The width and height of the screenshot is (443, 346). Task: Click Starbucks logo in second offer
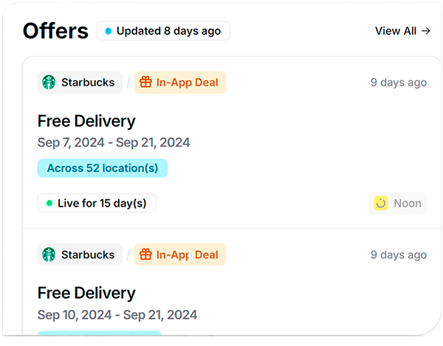pyautogui.click(x=49, y=255)
